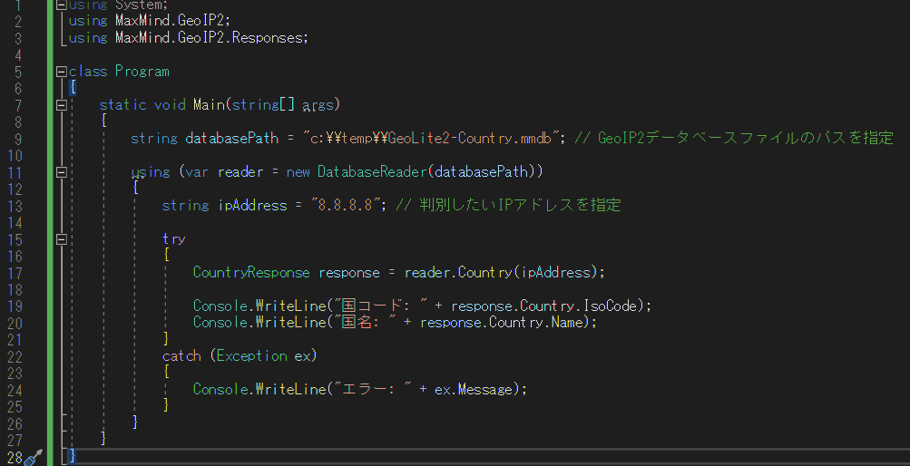Click line number 9 in the margin

[x=17, y=139]
